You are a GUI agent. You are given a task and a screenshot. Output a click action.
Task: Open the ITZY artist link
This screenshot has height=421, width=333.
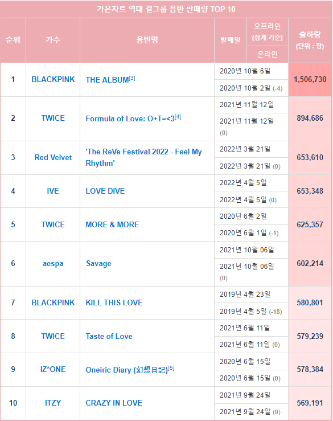tap(53, 403)
